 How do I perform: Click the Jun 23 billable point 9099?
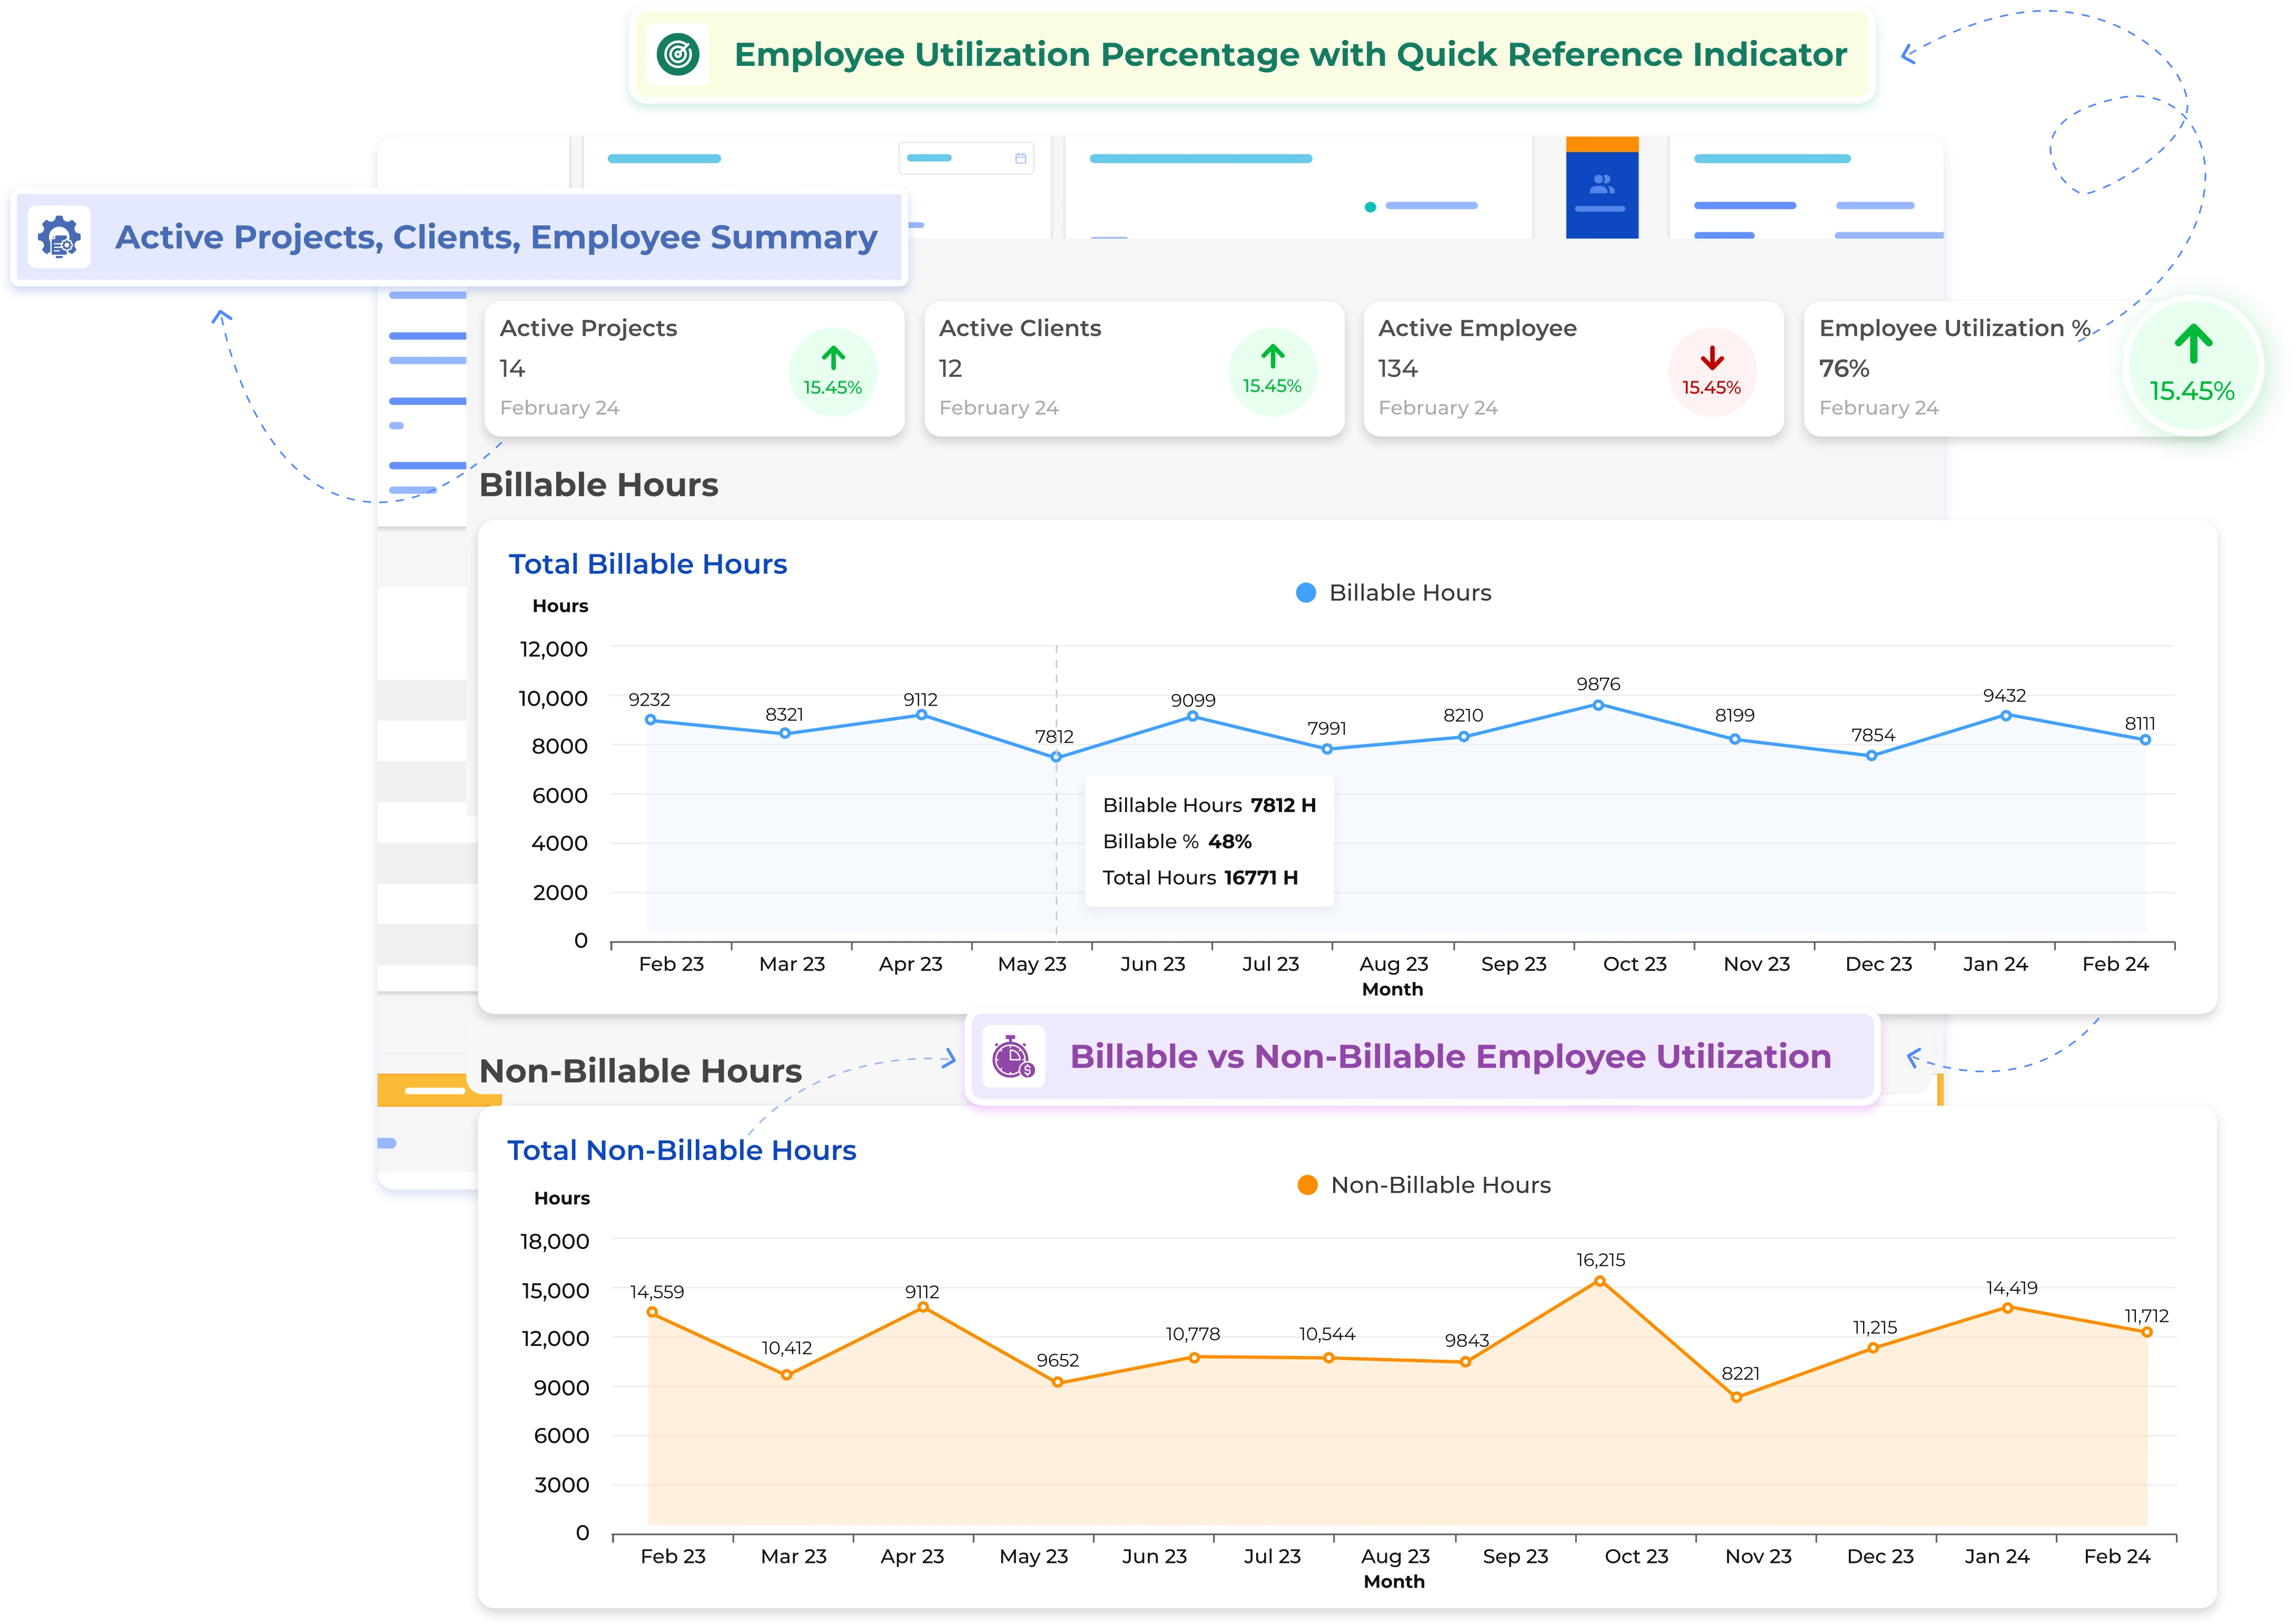pyautogui.click(x=1192, y=716)
